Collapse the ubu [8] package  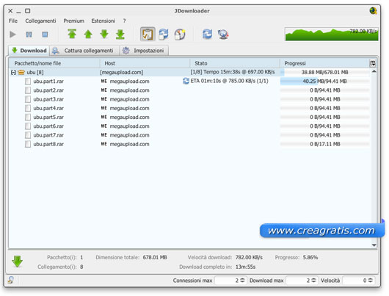pyautogui.click(x=13, y=72)
